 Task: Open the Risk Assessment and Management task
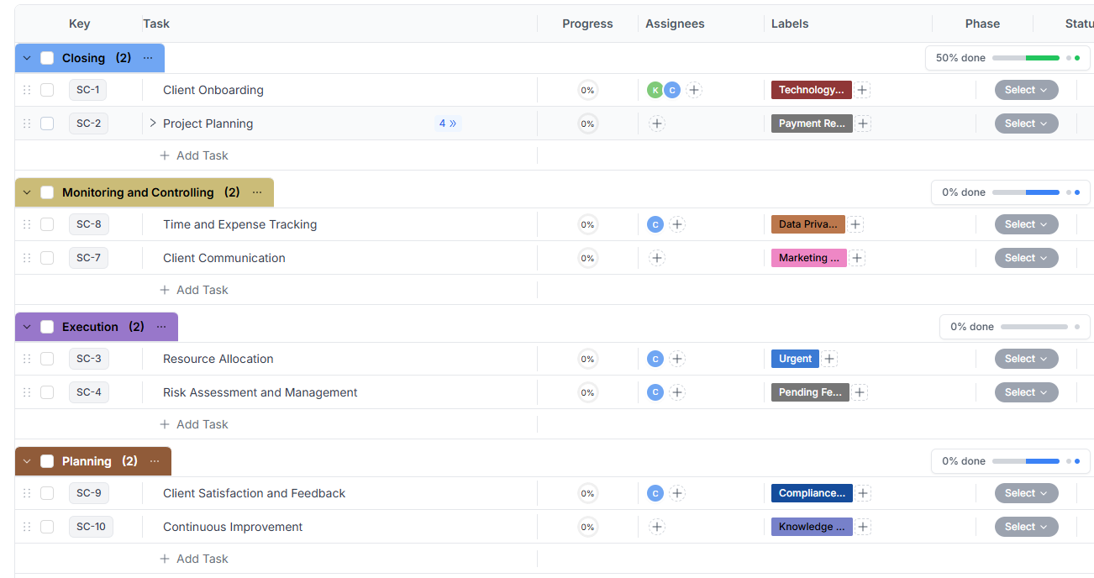tap(260, 392)
